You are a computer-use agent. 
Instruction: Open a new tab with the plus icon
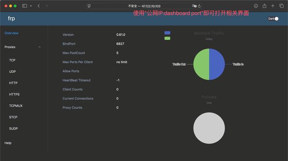pos(273,6)
